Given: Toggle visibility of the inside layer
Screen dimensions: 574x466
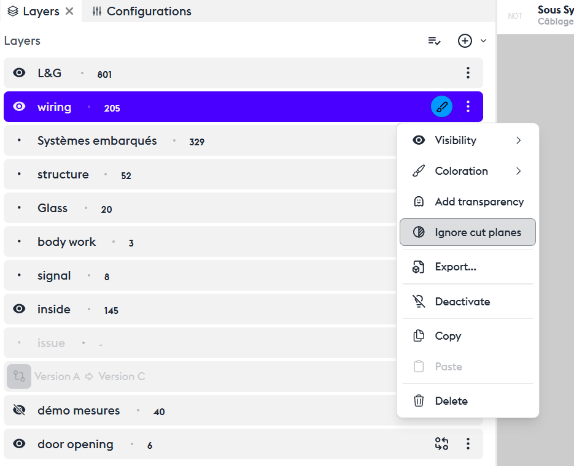Looking at the screenshot, I should point(20,309).
